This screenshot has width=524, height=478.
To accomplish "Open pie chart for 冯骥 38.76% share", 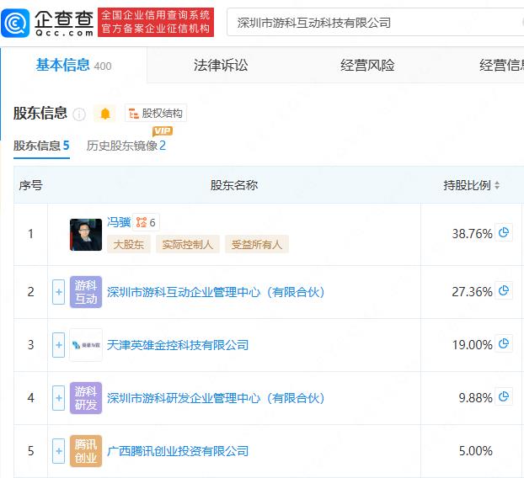I will (x=504, y=233).
